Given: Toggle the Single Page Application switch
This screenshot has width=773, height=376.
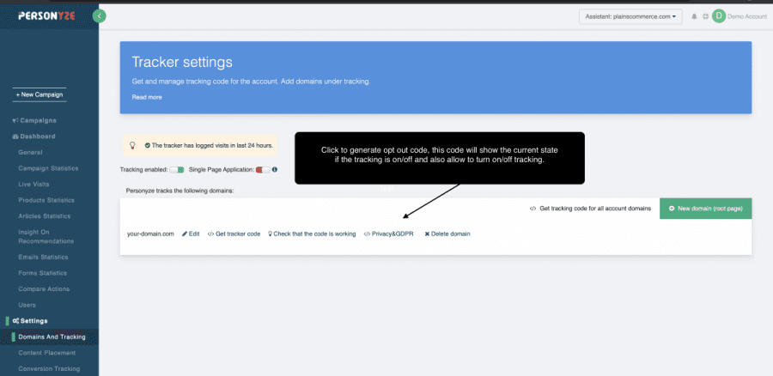Looking at the screenshot, I should (262, 170).
